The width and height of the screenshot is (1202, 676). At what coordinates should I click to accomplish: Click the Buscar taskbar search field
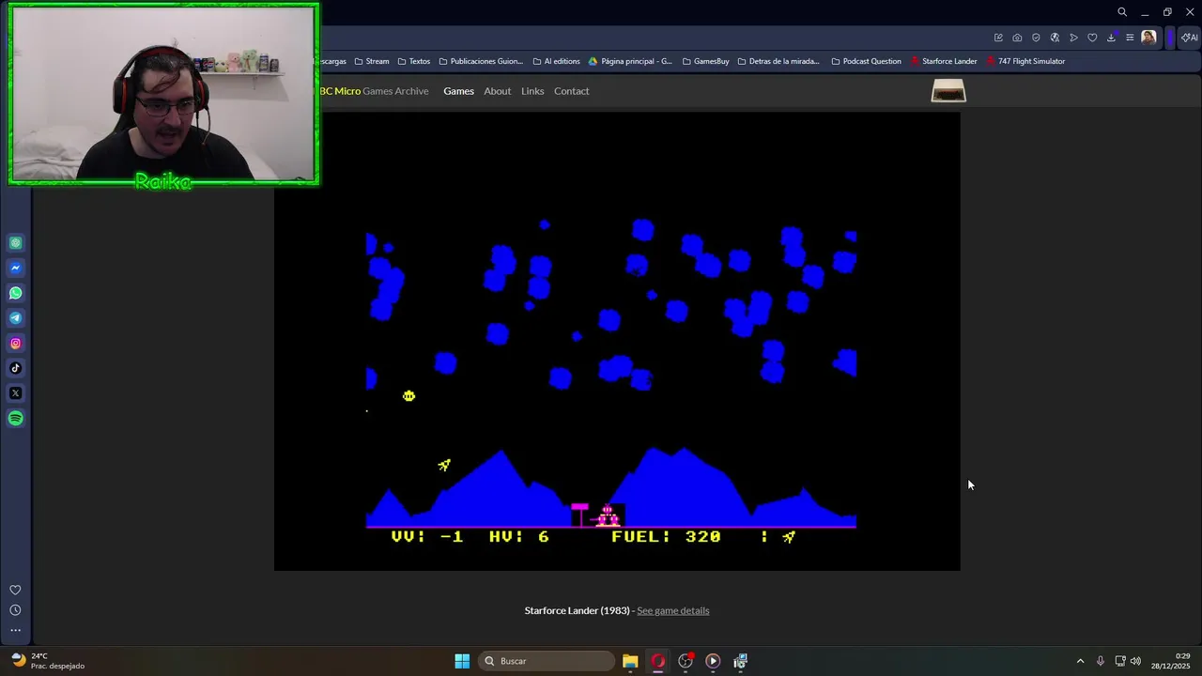(547, 661)
